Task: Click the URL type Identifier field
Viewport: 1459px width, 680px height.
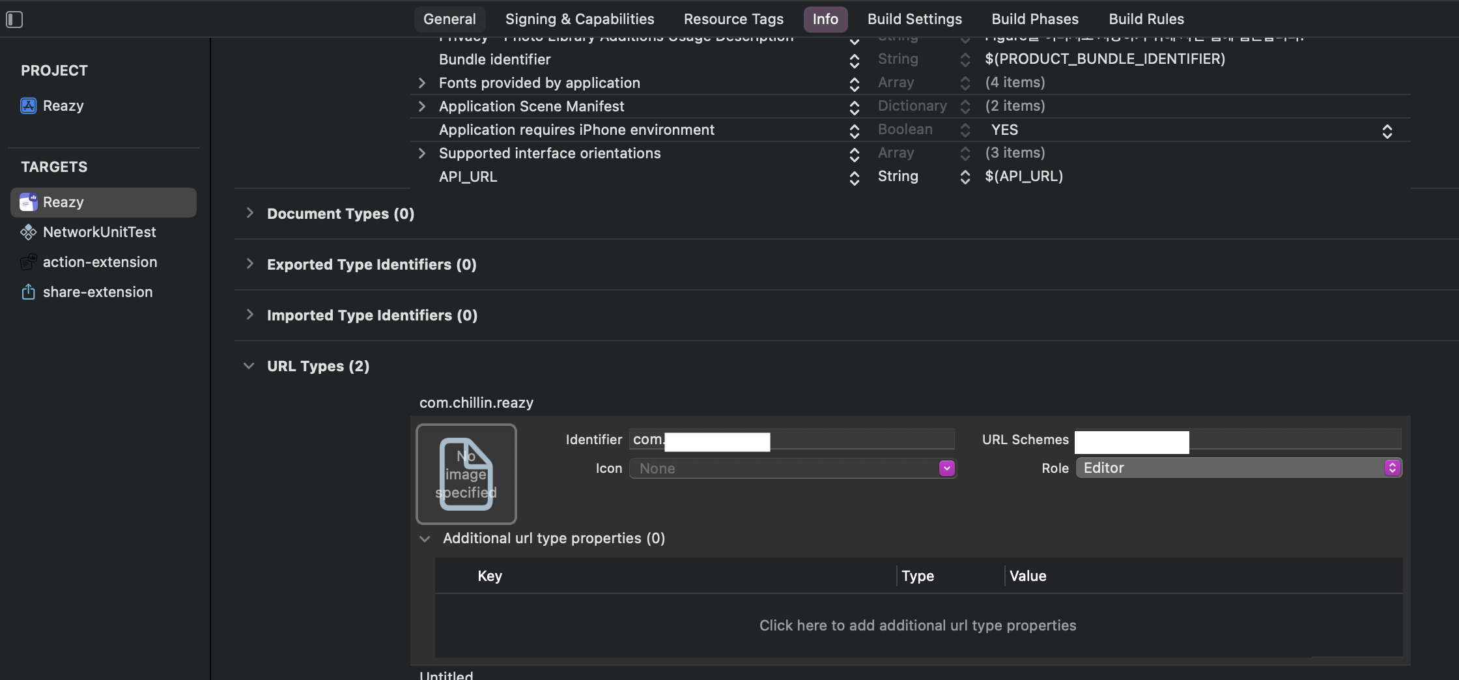Action: coord(792,440)
